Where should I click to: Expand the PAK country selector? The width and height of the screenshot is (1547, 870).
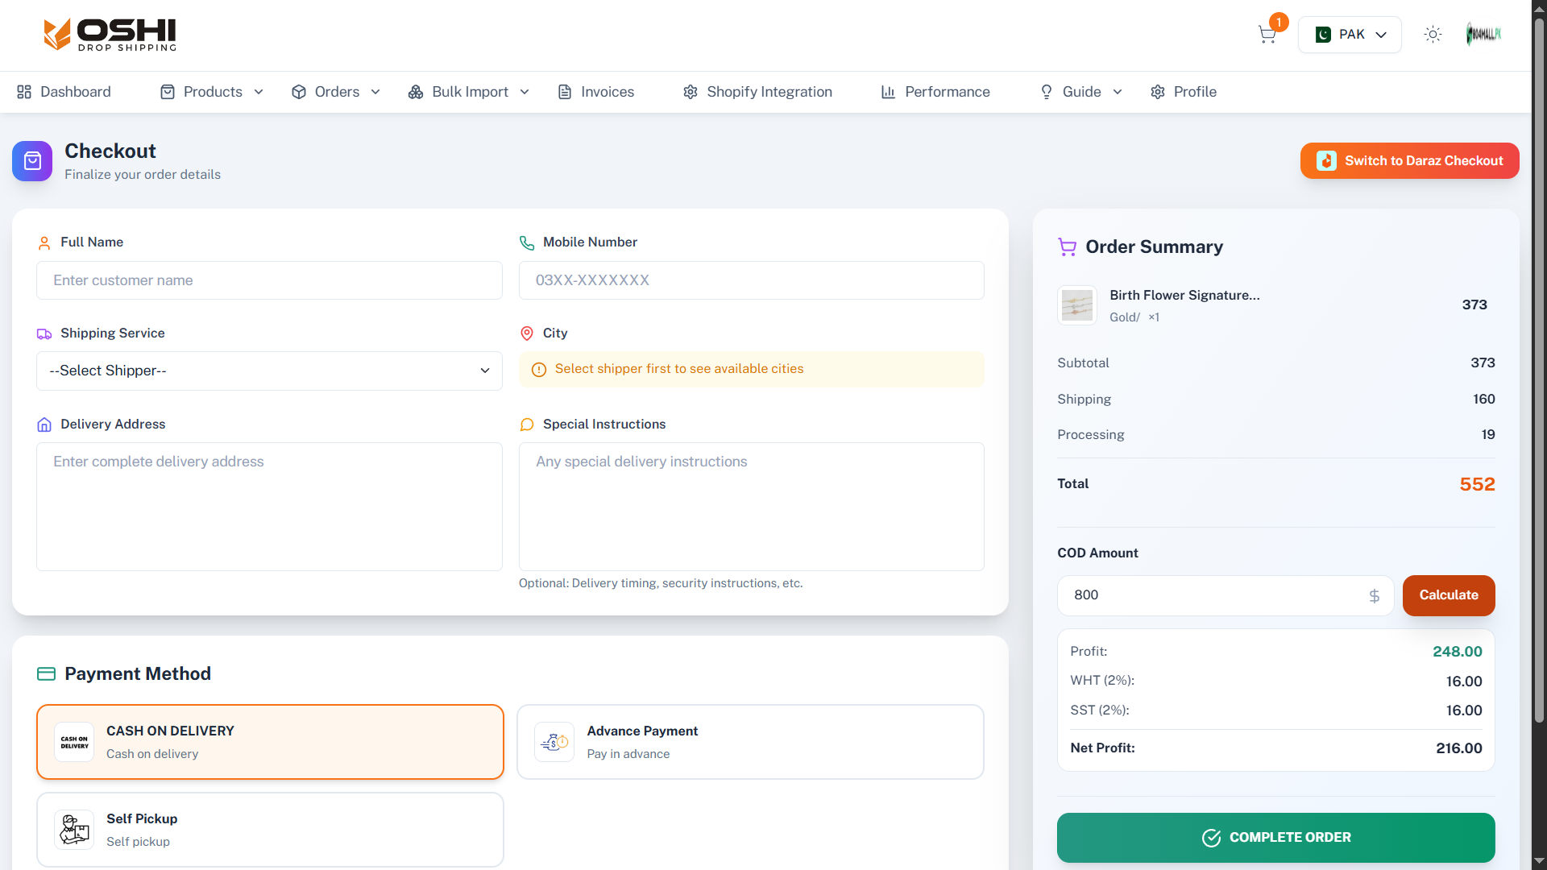pos(1350,35)
